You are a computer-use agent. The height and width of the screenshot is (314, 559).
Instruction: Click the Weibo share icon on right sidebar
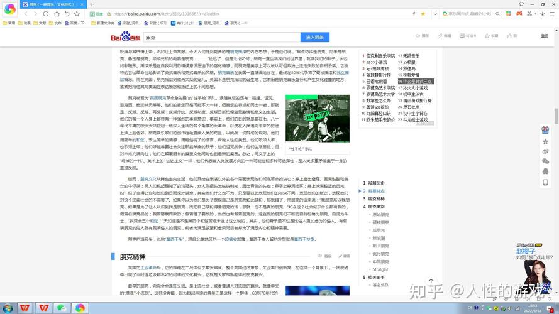pos(545,151)
